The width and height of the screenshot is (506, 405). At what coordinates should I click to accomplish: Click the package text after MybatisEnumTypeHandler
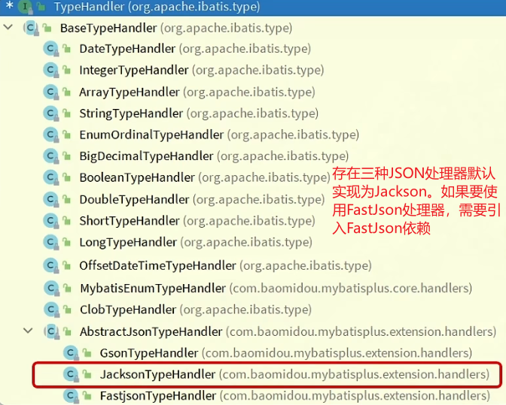[x=351, y=288]
